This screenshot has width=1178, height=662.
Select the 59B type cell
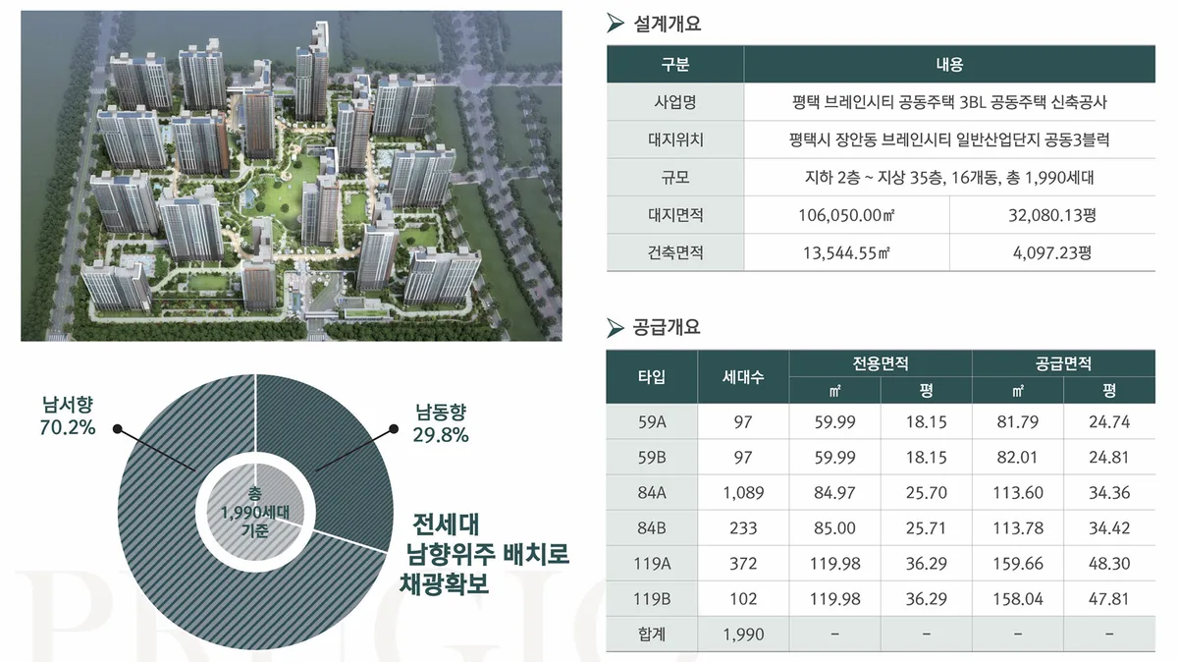(652, 457)
